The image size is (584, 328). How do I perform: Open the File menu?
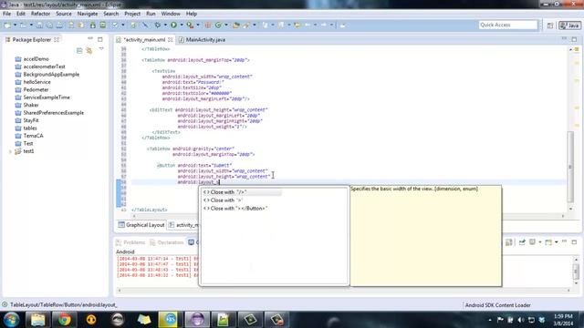coord(6,14)
